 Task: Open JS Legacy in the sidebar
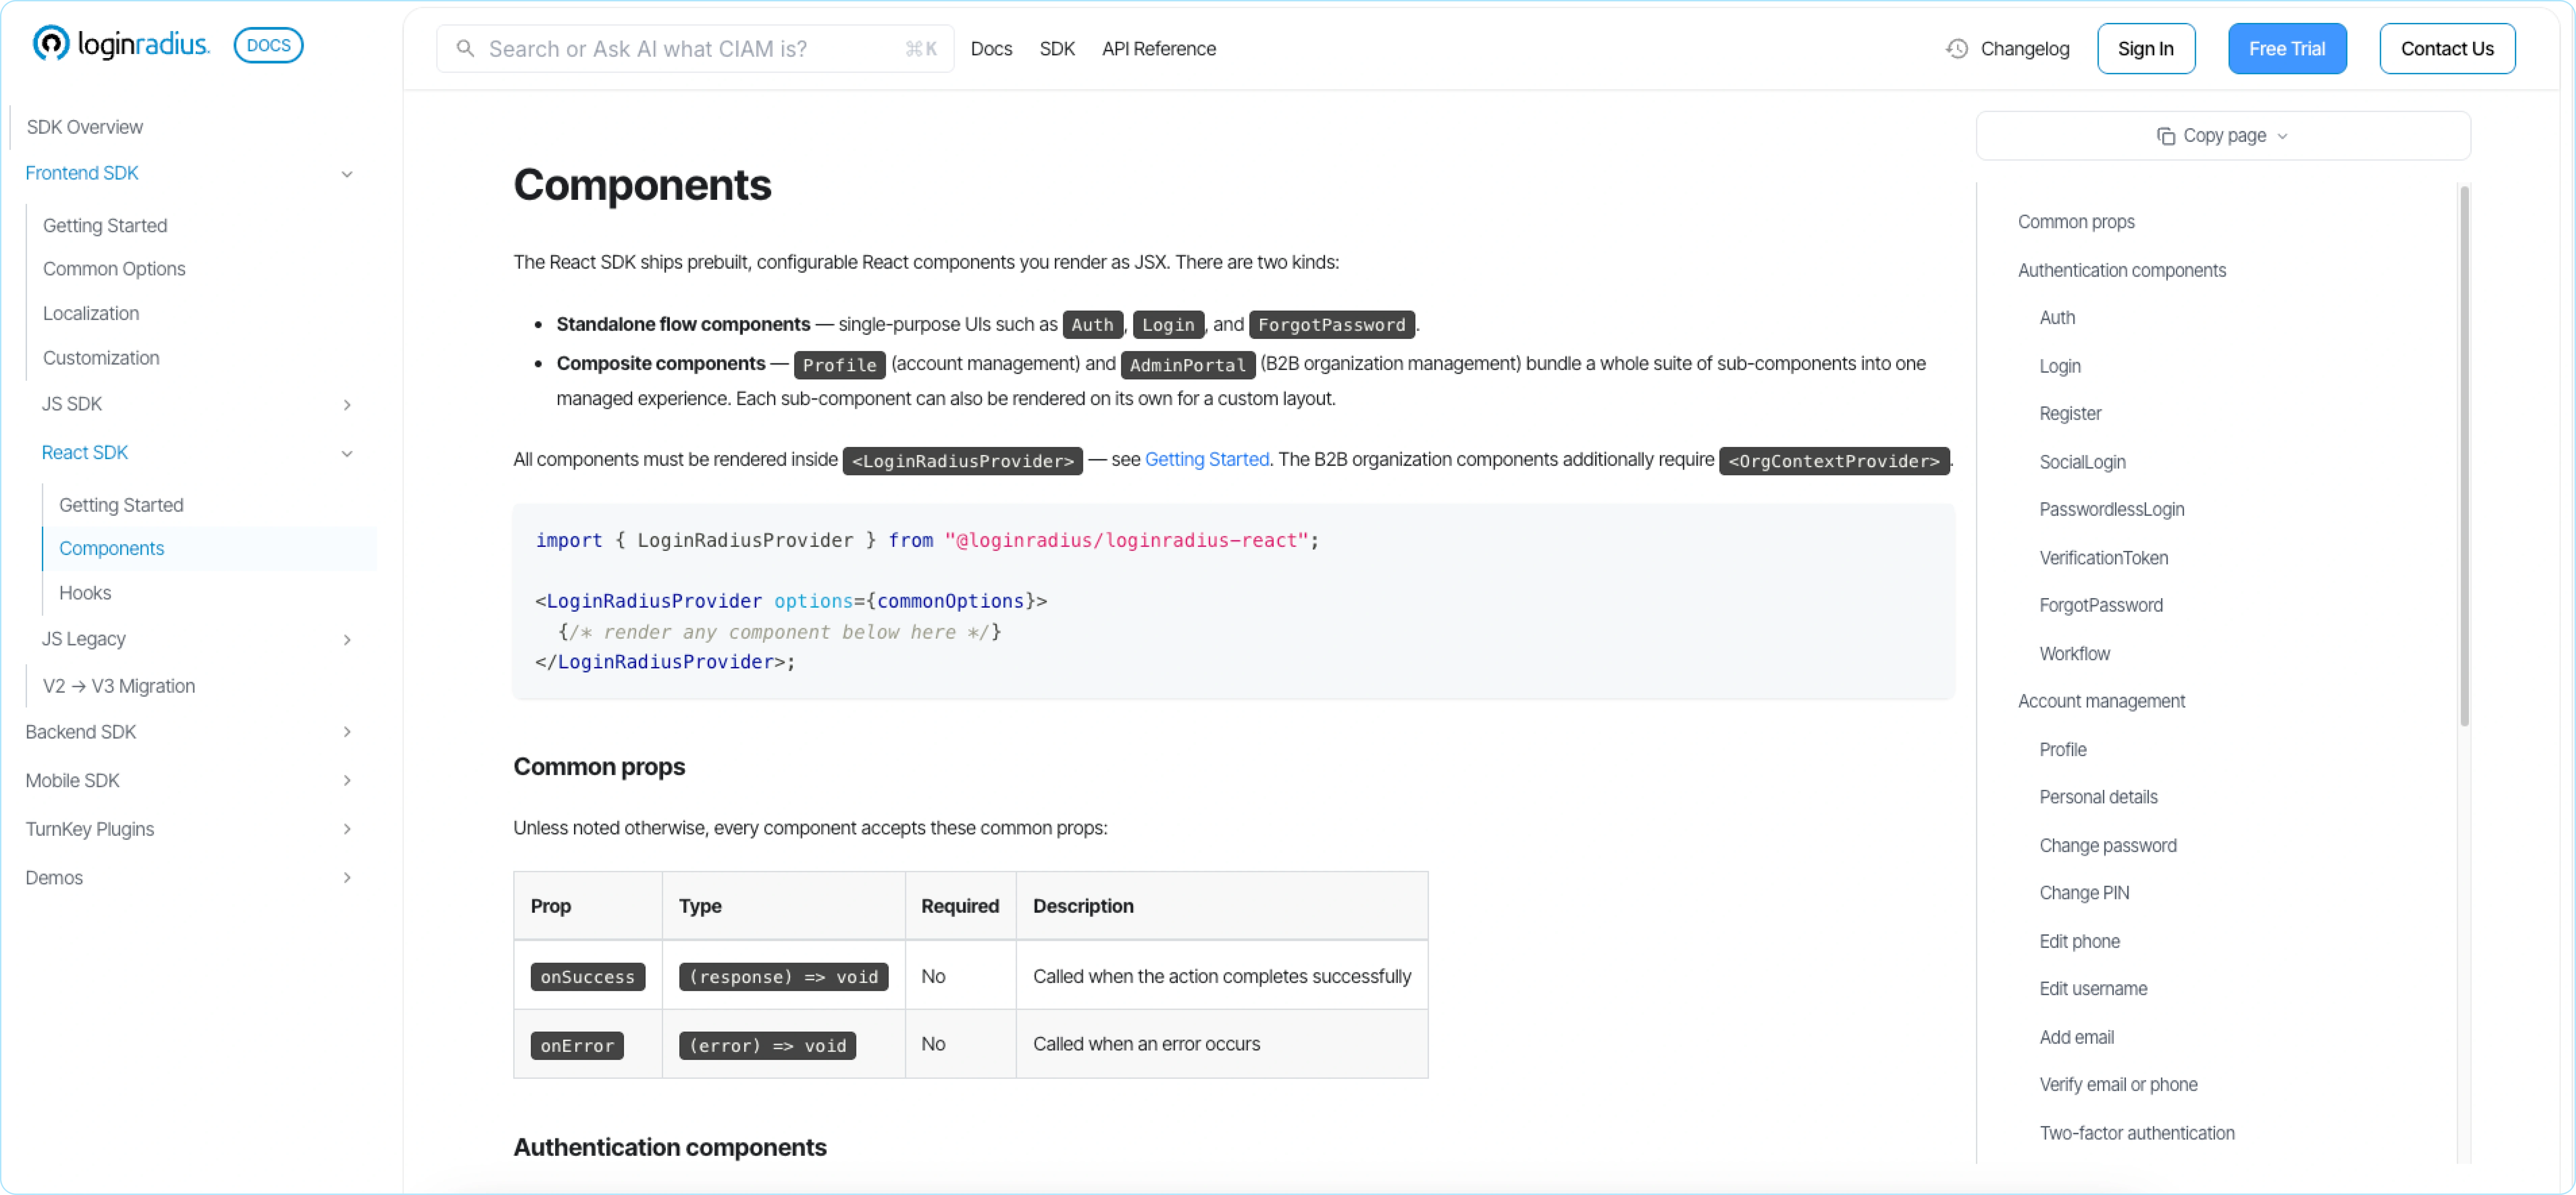pyautogui.click(x=84, y=639)
